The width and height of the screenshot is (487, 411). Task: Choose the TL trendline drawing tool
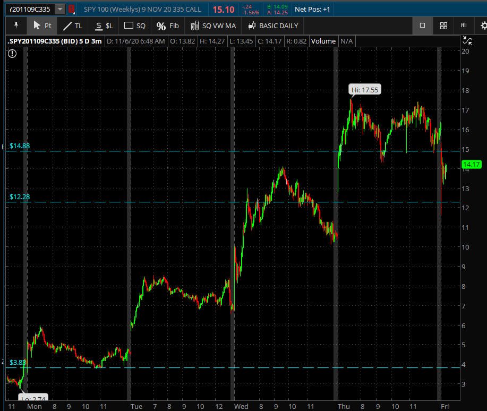[x=73, y=25]
